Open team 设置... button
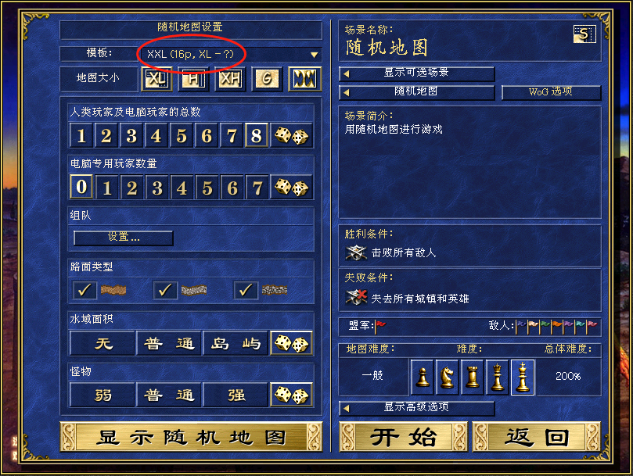This screenshot has width=633, height=476. pos(124,238)
